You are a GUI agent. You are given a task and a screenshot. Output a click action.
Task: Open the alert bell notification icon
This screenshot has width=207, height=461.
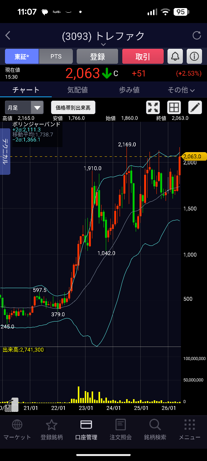[175, 56]
